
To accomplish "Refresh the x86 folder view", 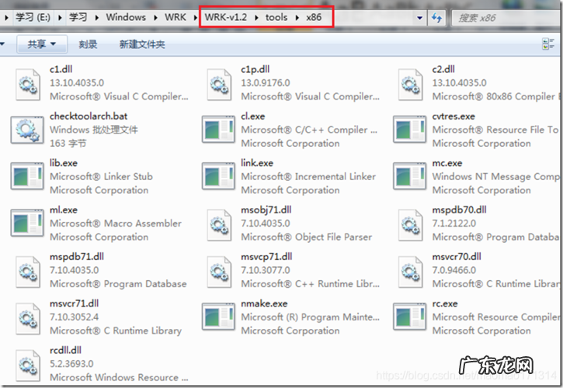I will [x=436, y=18].
